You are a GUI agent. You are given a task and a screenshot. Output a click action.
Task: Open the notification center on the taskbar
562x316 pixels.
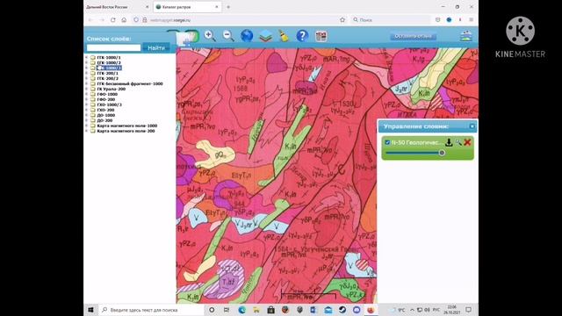point(468,310)
